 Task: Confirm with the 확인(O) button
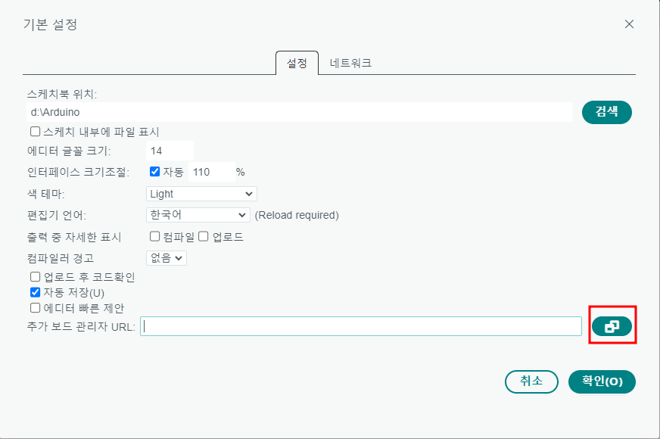pyautogui.click(x=602, y=381)
